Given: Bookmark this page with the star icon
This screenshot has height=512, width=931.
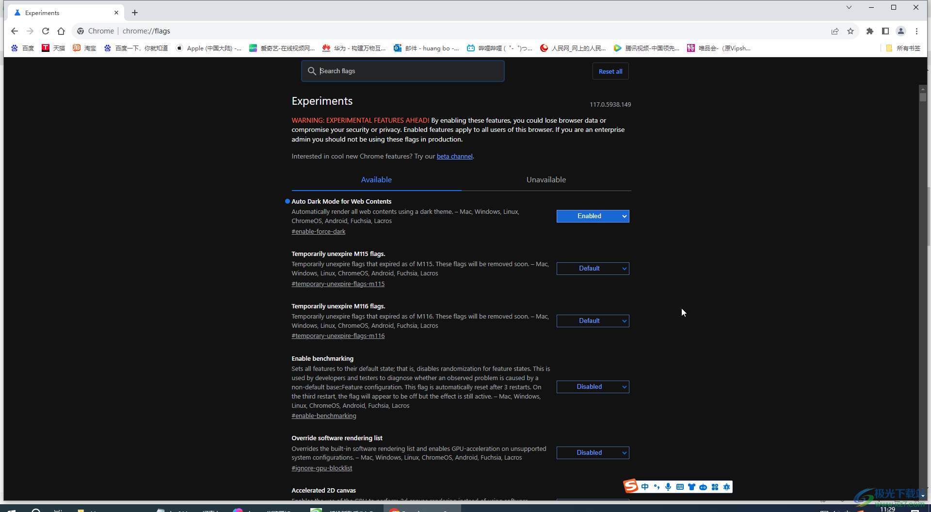Looking at the screenshot, I should coord(851,31).
